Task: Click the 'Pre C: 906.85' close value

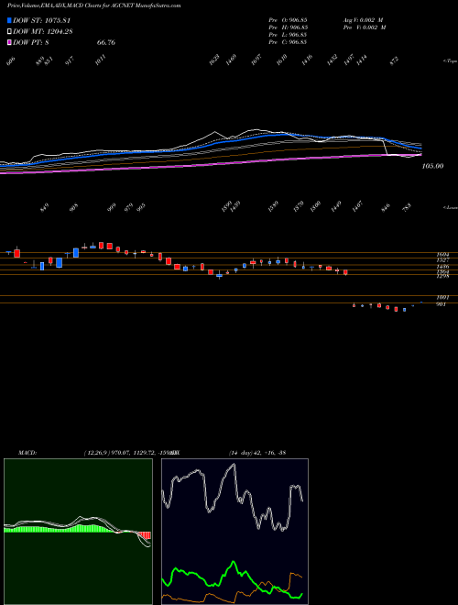Action: (x=288, y=42)
